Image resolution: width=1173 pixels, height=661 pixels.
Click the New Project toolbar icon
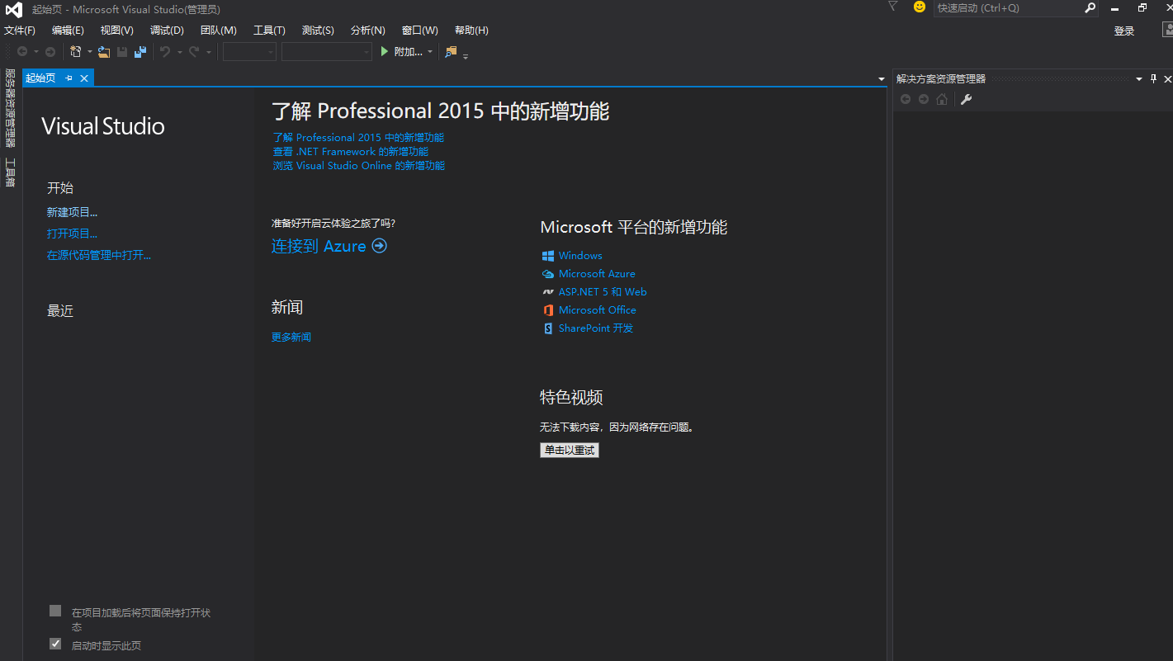[76, 52]
